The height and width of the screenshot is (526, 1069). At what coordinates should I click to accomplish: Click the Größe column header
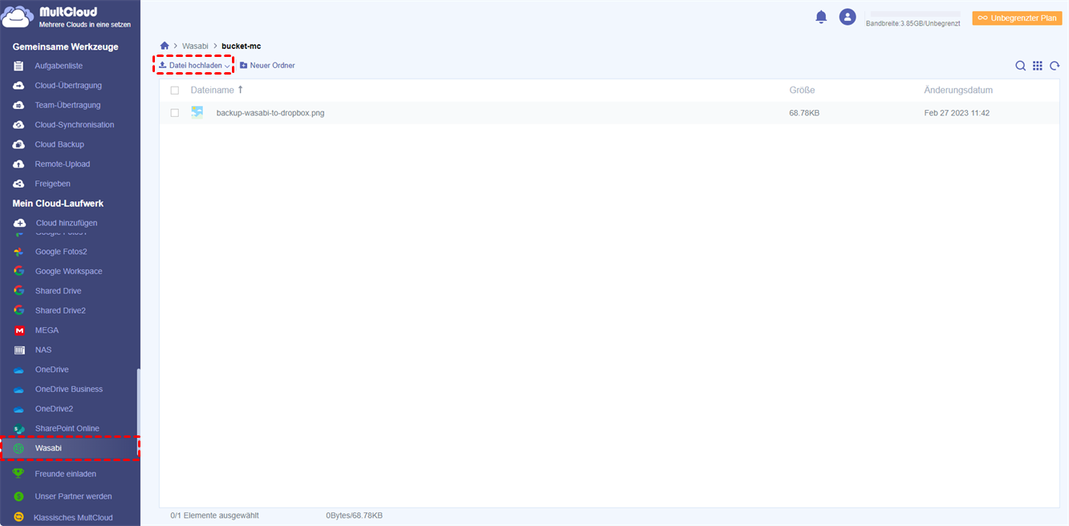(x=802, y=91)
